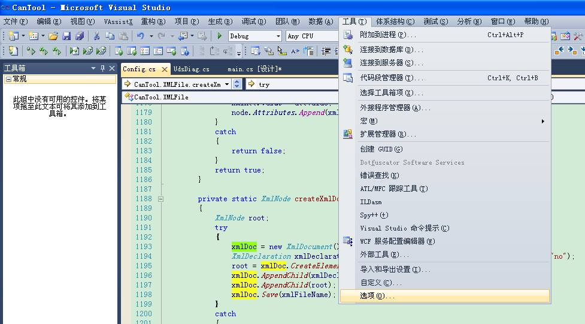585x324 pixels.
Task: Choose 附加到进程(P)... from the tools menu
Action: [445, 35]
